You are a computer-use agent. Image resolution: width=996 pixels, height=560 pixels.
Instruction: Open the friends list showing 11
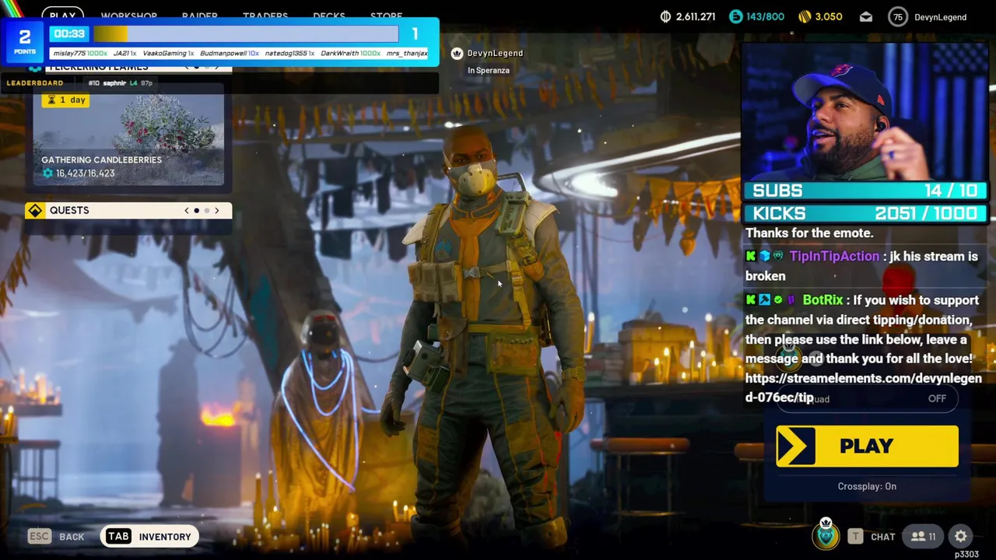pyautogui.click(x=924, y=536)
